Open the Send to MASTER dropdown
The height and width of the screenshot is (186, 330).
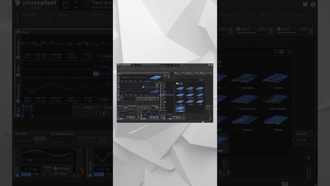[209, 108]
